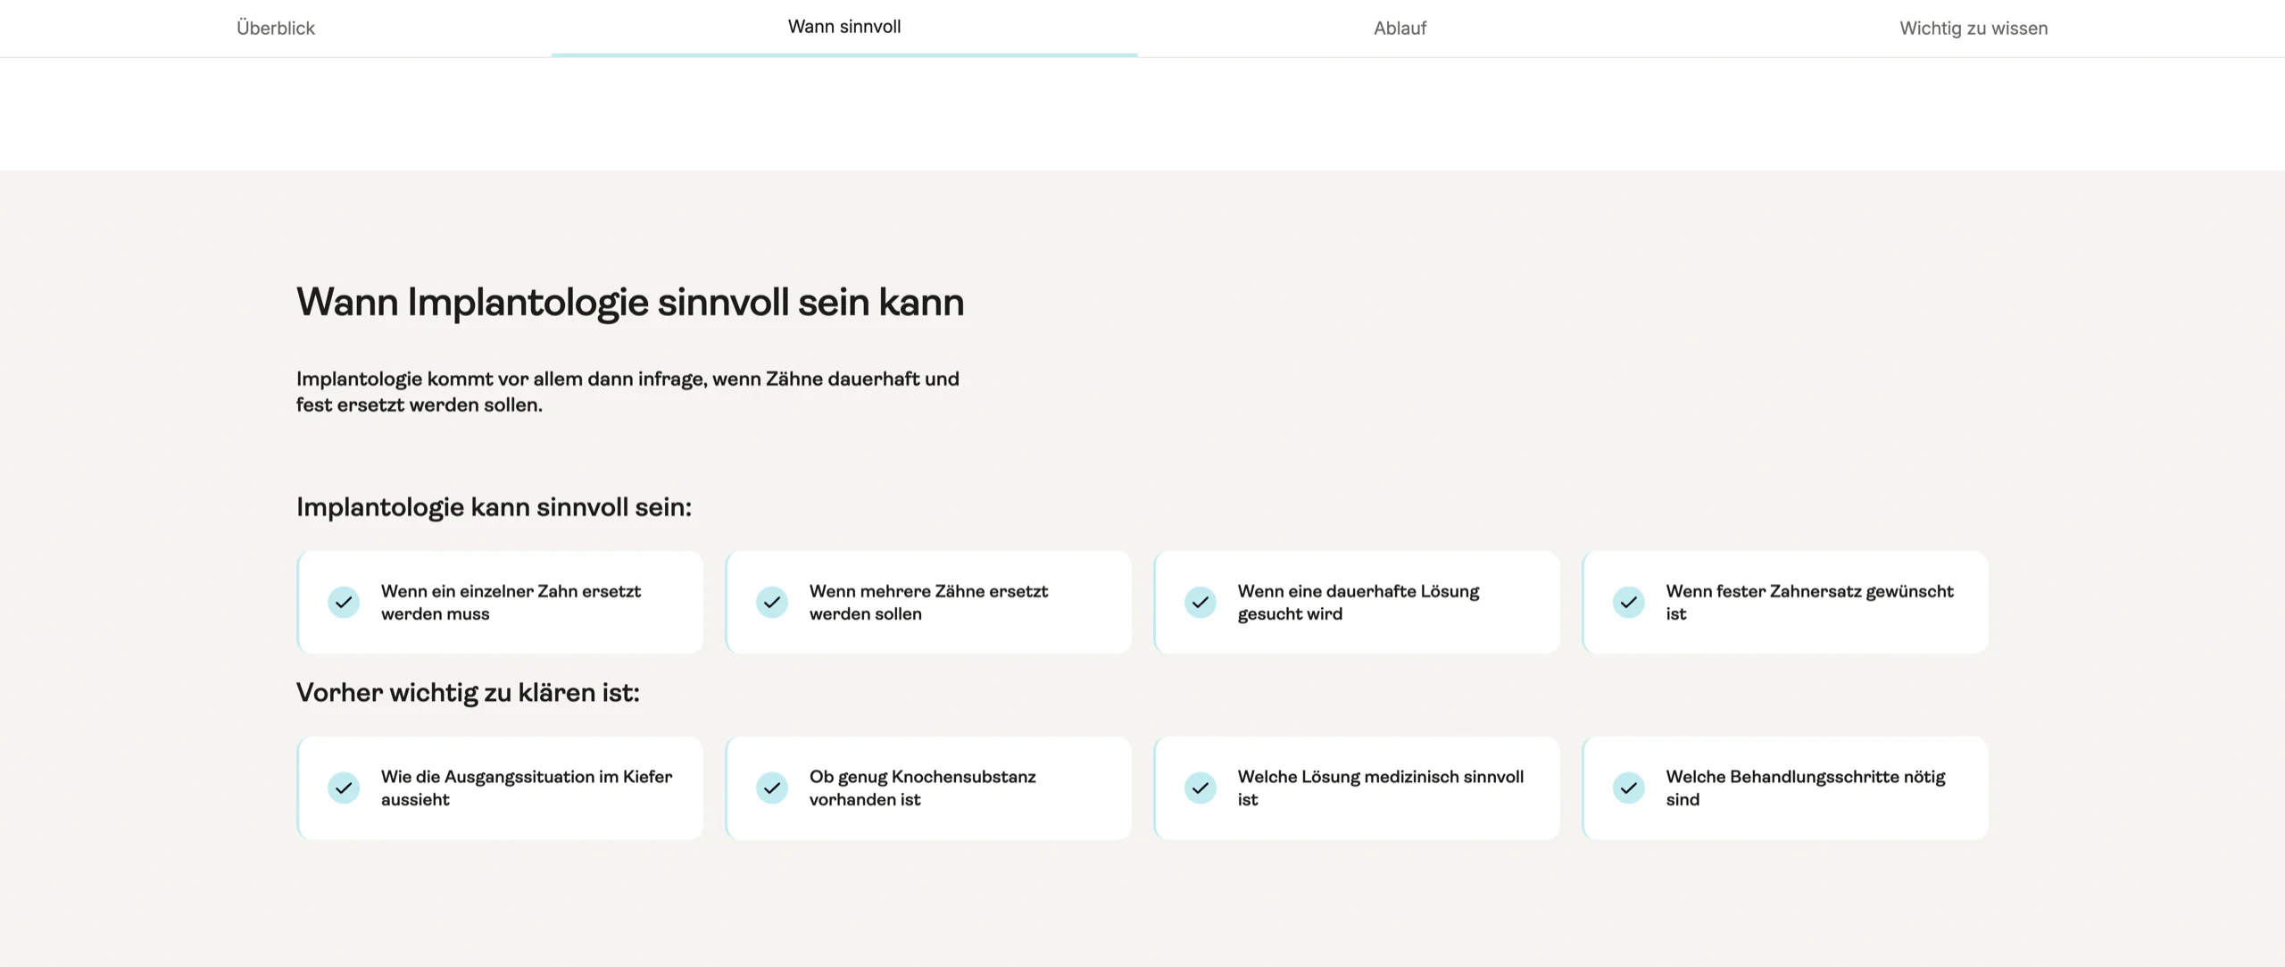
Task: Click checkmark icon beside 'genug Knochensubstanz'
Action: click(x=772, y=788)
